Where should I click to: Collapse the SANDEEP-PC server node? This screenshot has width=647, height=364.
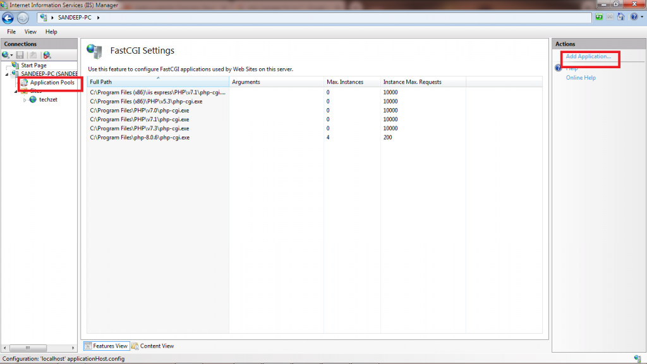(x=6, y=74)
